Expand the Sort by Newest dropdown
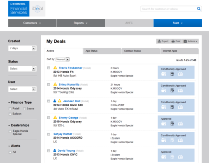The height and width of the screenshot is (163, 209). point(68,59)
